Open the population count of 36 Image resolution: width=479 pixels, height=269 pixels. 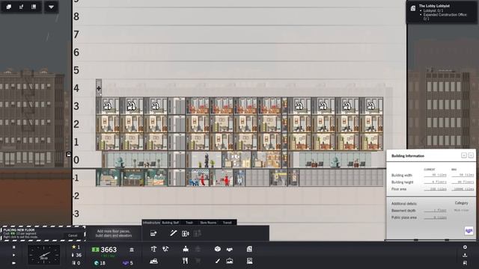pyautogui.click(x=76, y=255)
